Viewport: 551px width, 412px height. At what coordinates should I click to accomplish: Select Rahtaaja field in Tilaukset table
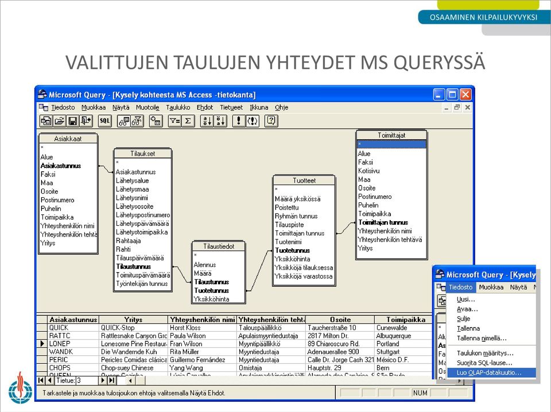[x=128, y=241]
